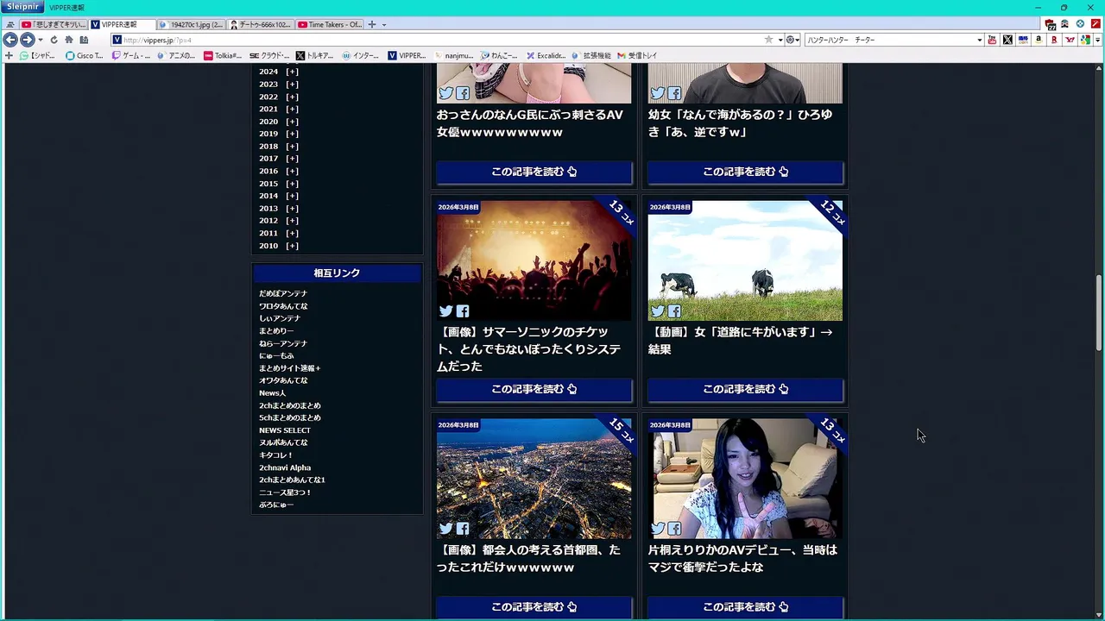Search with the Rakuten R icon
1105x621 pixels.
(1055, 40)
